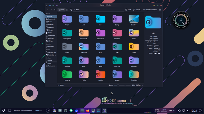The width and height of the screenshot is (204, 114).
Task: Open Music in Places sidebar
Action: [x=51, y=22]
